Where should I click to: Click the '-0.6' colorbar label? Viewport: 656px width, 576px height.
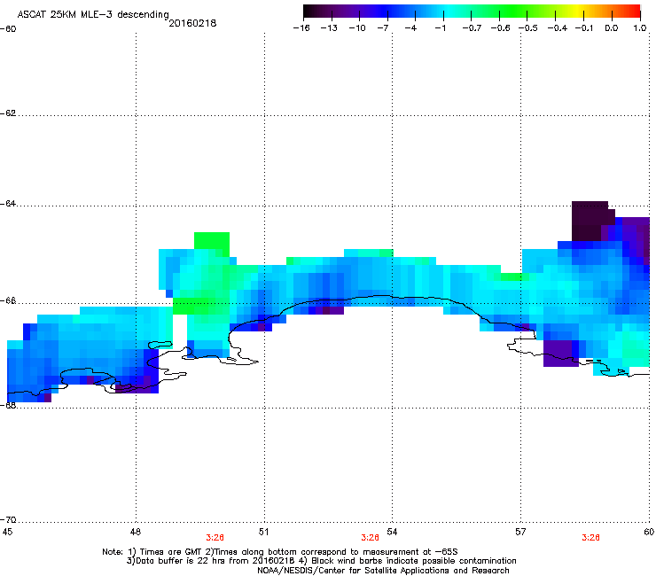click(x=500, y=28)
